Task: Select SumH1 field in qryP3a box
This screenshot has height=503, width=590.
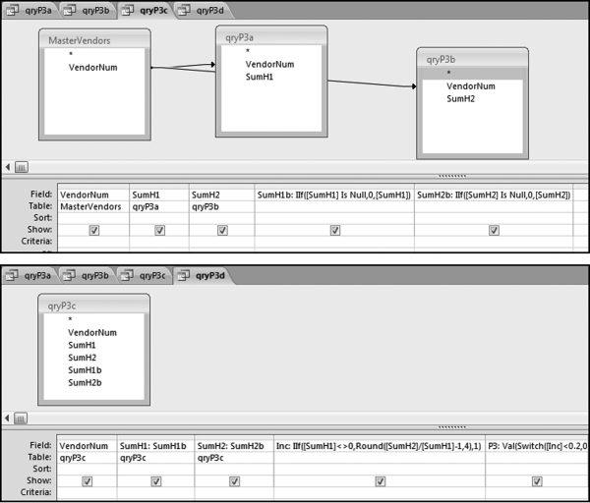Action: click(x=260, y=77)
